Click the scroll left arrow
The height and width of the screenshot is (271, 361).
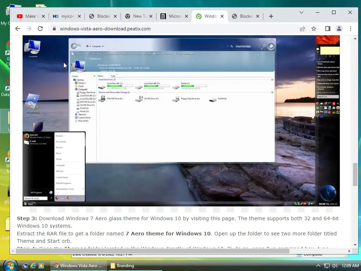[x=13, y=251]
